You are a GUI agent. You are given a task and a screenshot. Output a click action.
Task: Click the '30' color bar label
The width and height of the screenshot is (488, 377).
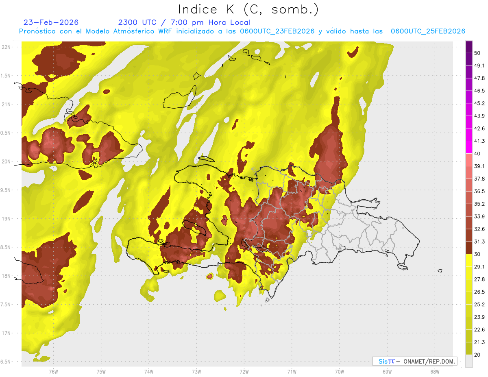478,254
